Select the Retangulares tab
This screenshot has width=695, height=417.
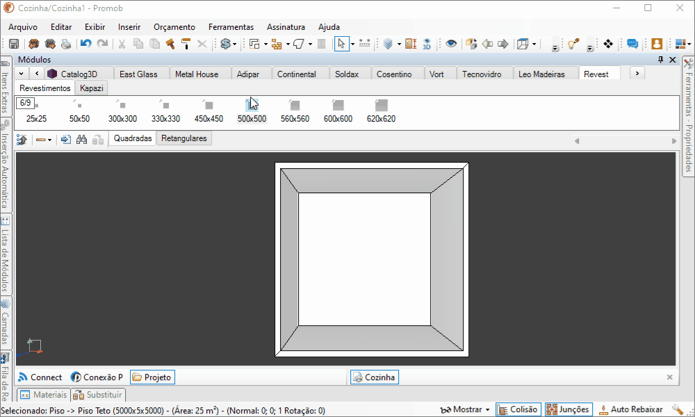coord(184,138)
